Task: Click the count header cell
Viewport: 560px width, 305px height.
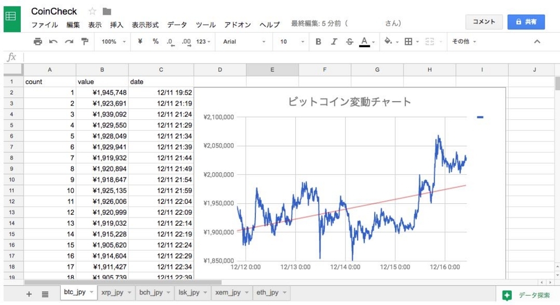Action: pyautogui.click(x=50, y=82)
